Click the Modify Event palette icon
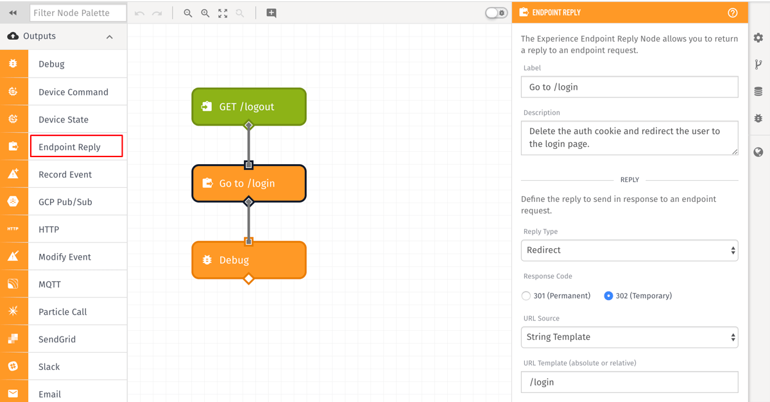This screenshot has width=770, height=402. 13,256
